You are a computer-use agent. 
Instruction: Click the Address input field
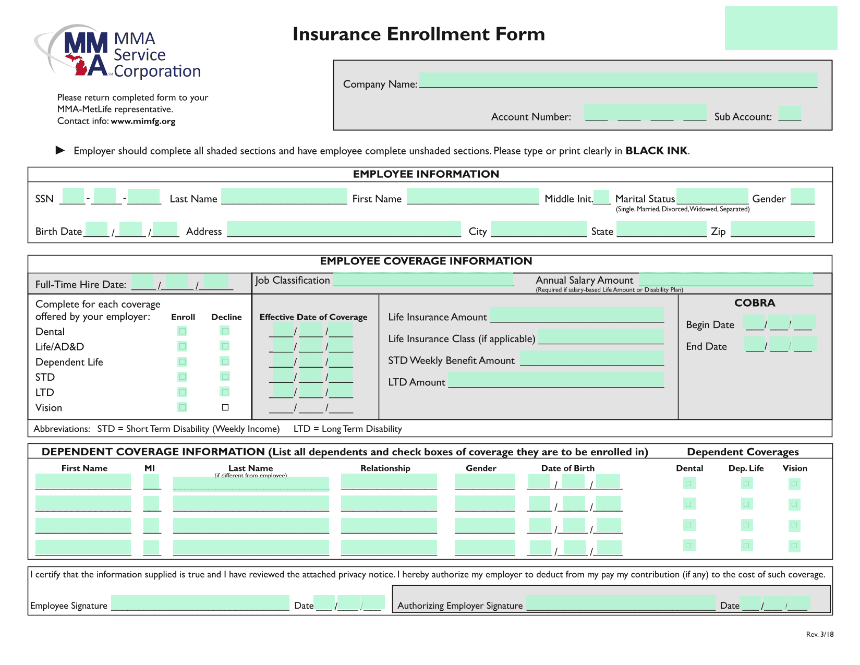(344, 229)
